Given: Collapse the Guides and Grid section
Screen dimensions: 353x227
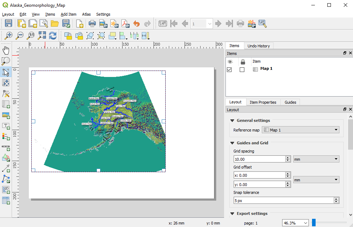Looking at the screenshot, I should pos(232,143).
